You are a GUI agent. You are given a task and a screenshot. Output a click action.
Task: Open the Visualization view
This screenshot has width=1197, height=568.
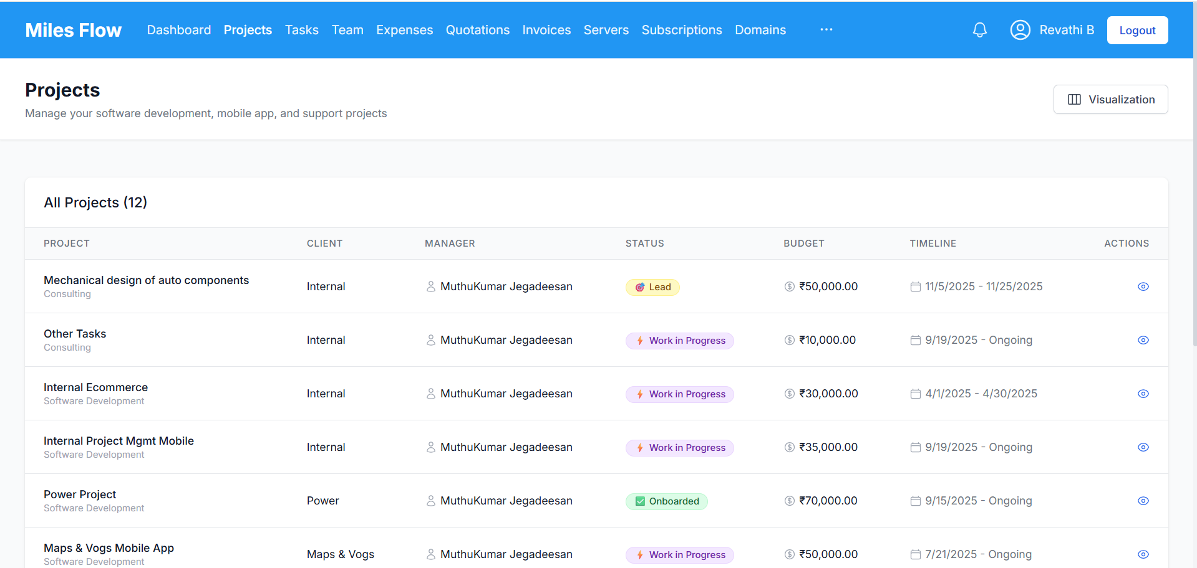tap(1110, 99)
